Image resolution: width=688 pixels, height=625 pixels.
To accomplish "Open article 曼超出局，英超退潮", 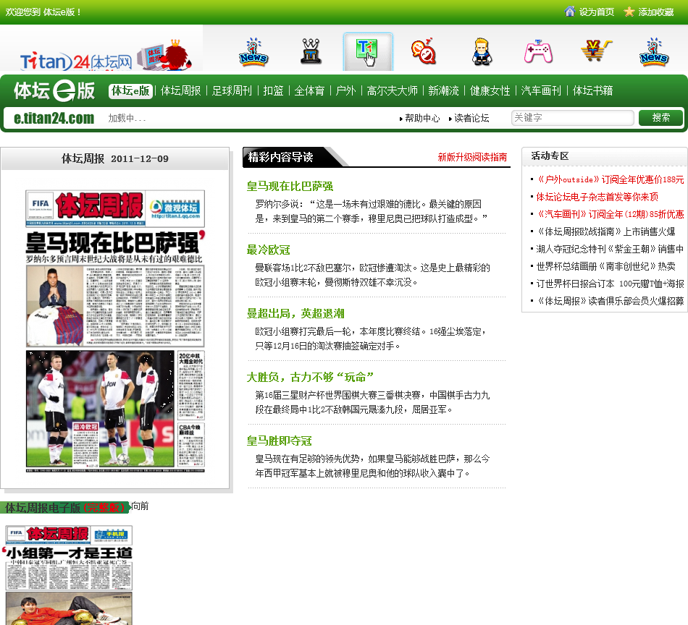I will point(295,313).
